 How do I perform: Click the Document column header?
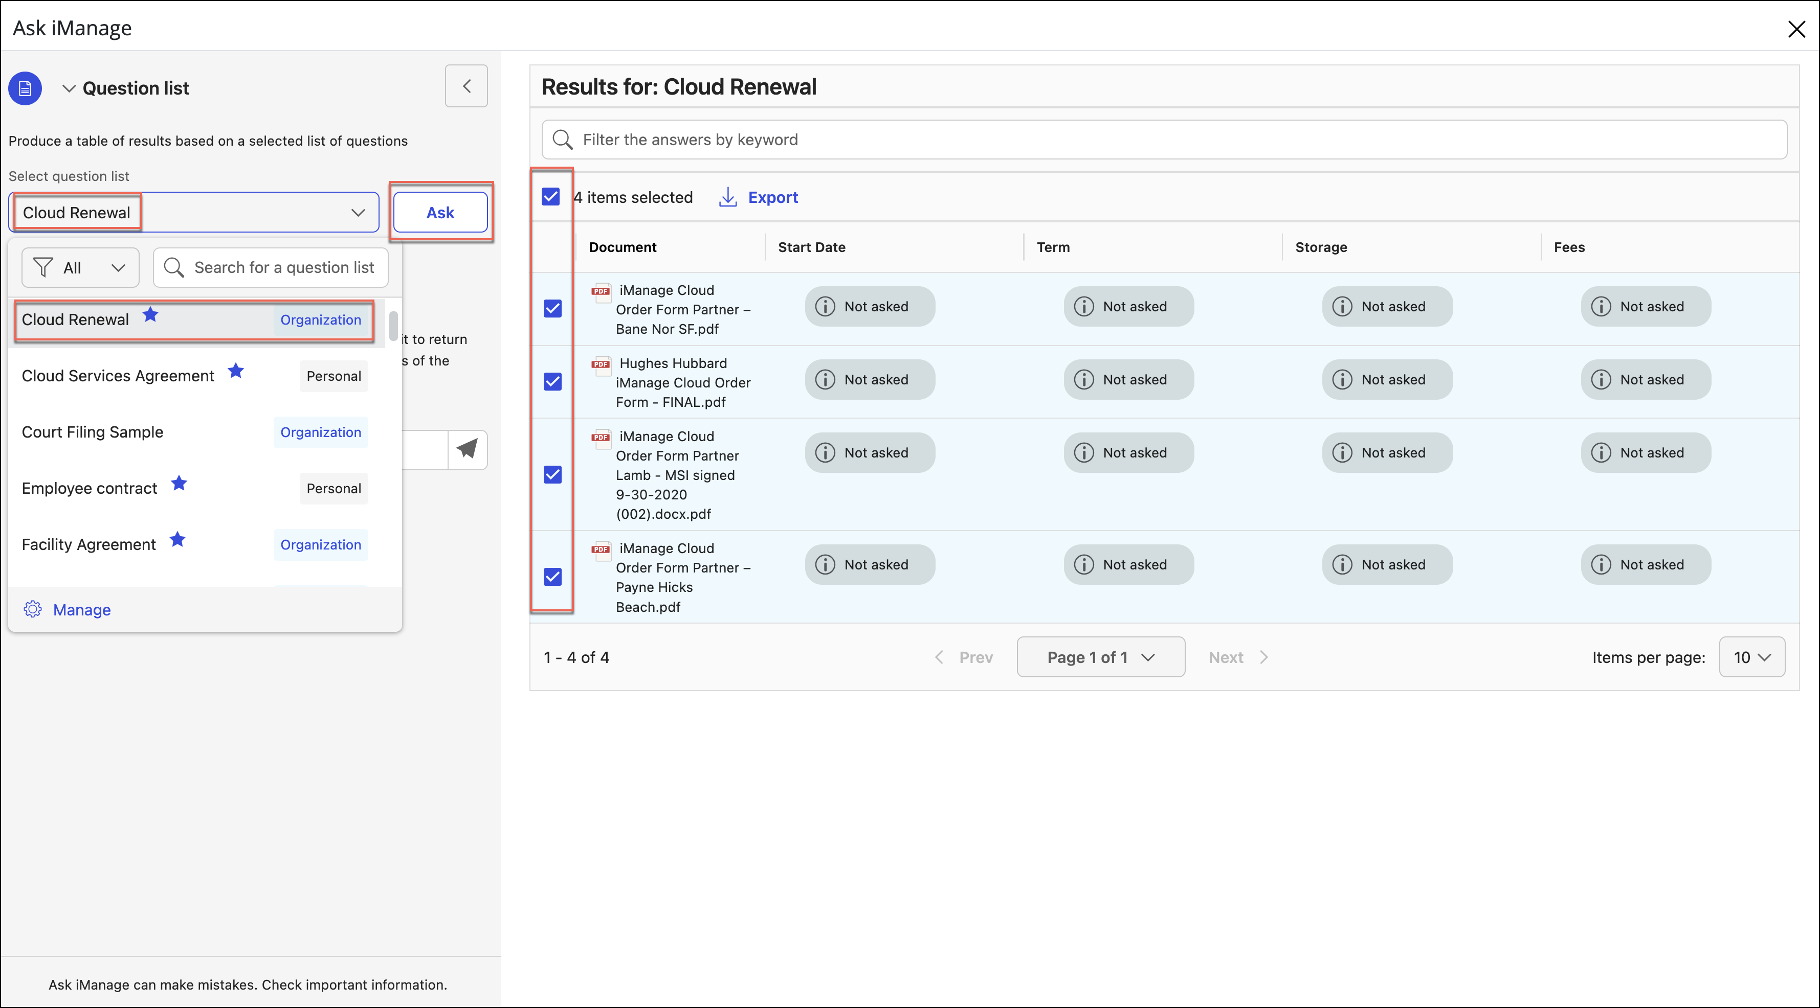[623, 247]
